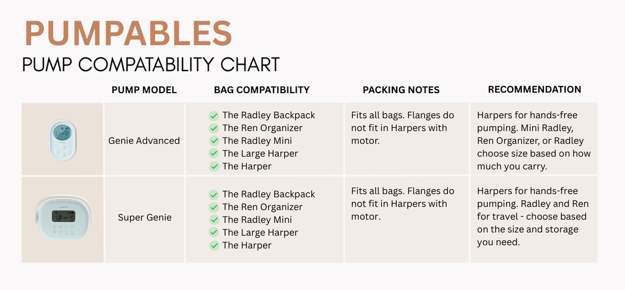
Task: Click the Pump Compatability Chart subtitle
Action: point(151,65)
